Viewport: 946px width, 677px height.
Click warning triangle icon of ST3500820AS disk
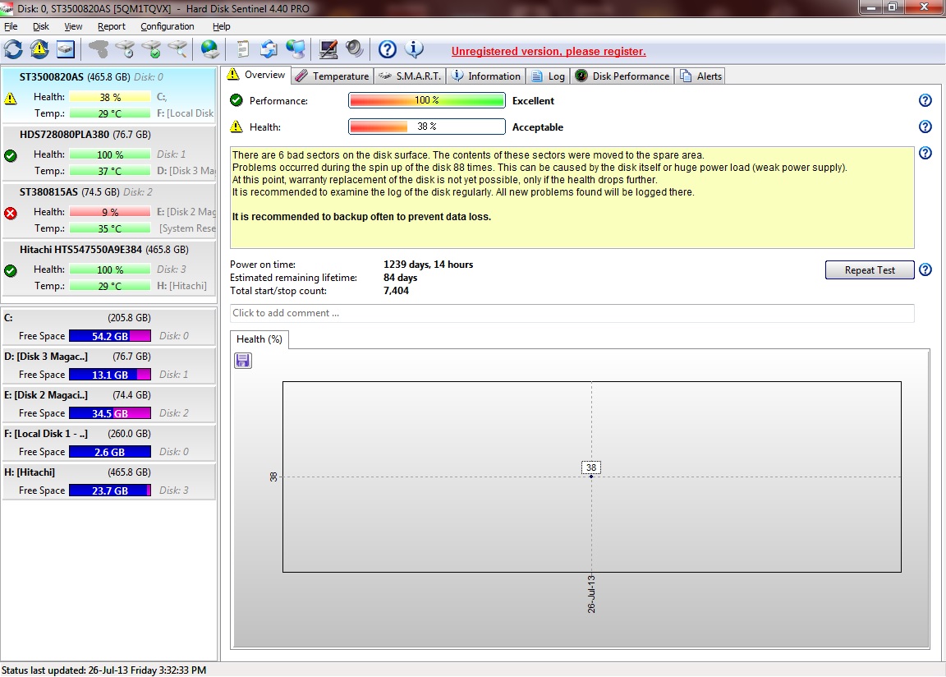tap(10, 99)
